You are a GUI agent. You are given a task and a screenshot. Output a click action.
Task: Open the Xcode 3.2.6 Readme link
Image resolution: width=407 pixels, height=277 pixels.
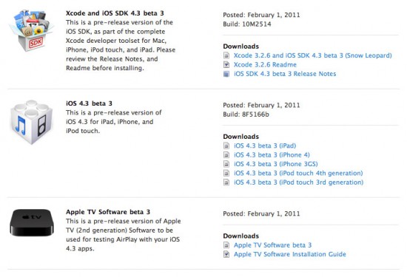(x=265, y=64)
